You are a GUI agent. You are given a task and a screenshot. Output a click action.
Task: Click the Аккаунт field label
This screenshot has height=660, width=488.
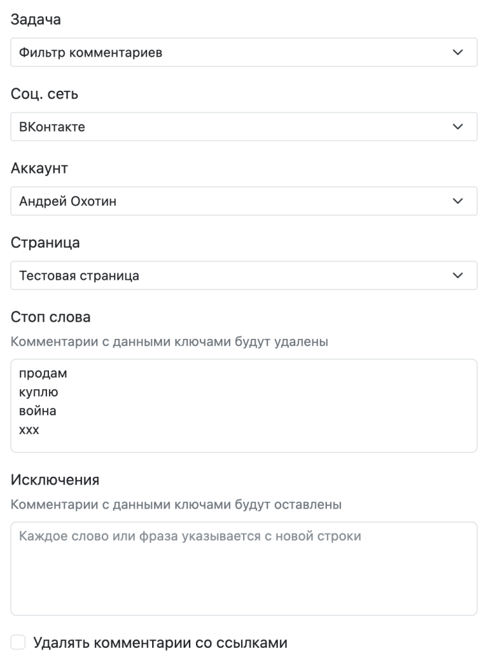[x=39, y=169]
